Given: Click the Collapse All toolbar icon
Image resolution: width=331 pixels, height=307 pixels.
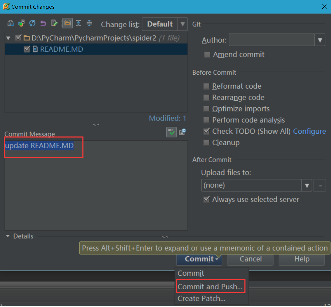Looking at the screenshot, I should click(89, 23).
